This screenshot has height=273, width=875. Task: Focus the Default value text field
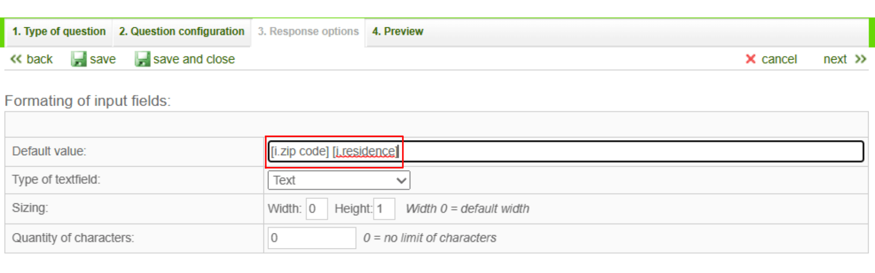pos(592,151)
